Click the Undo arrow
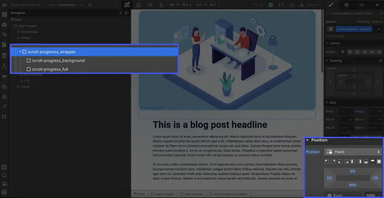This screenshot has height=198, width=384. 255,5
